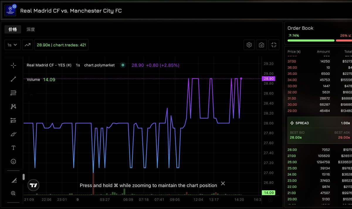Select the 29.00 ask price
The height and width of the screenshot is (209, 352).
pyautogui.click(x=292, y=111)
